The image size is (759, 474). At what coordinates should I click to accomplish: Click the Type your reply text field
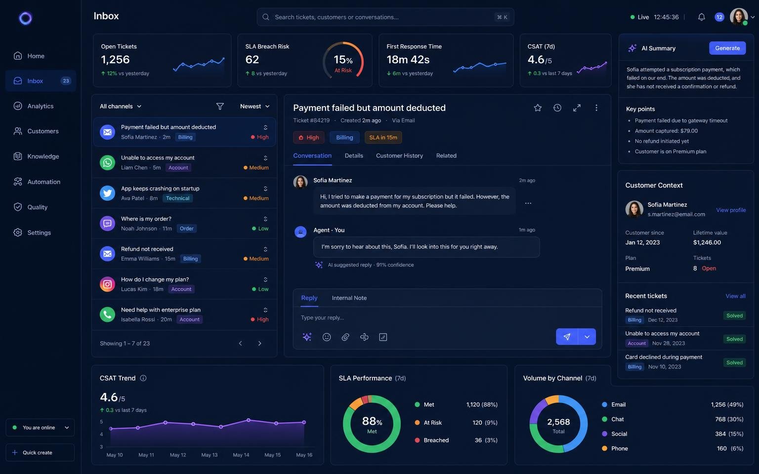(447, 317)
